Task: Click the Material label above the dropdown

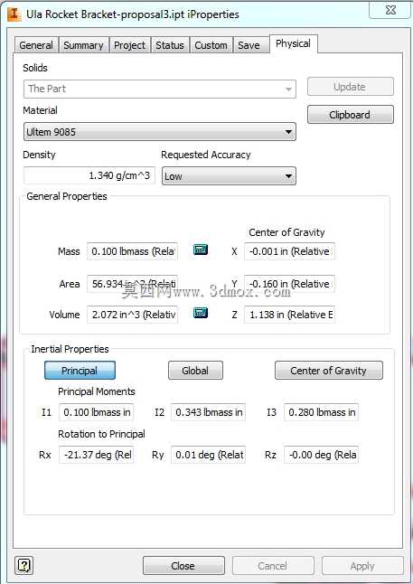Action: coord(41,110)
